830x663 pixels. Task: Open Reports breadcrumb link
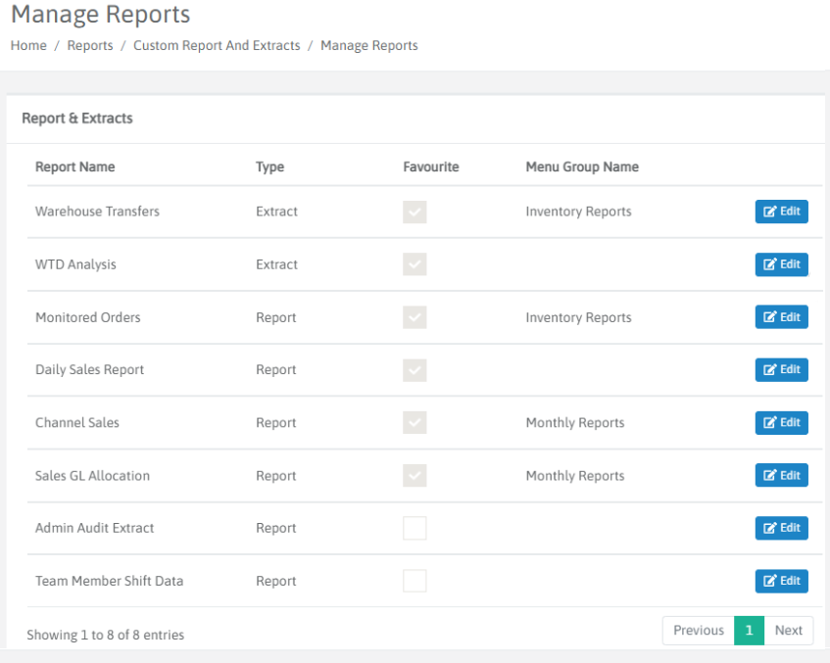coord(90,45)
